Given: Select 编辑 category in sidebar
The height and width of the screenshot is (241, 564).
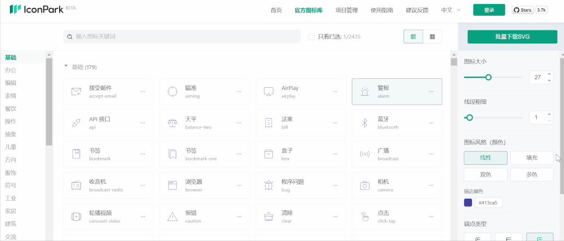Looking at the screenshot, I should click(x=10, y=83).
